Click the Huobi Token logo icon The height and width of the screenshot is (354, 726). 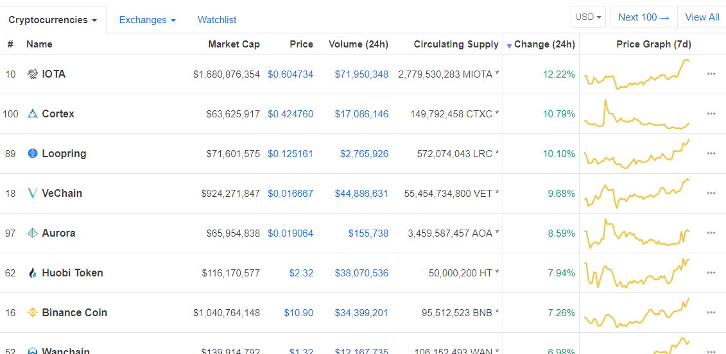click(x=32, y=273)
